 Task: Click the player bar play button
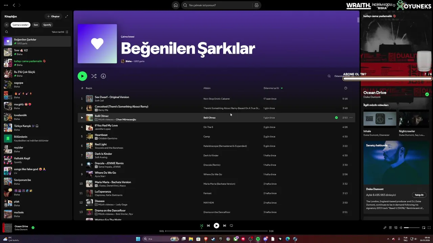click(x=216, y=225)
